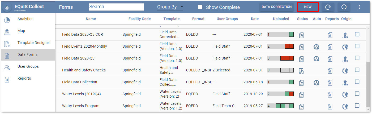
Task: Open the info icon in header
Action: coord(344,7)
